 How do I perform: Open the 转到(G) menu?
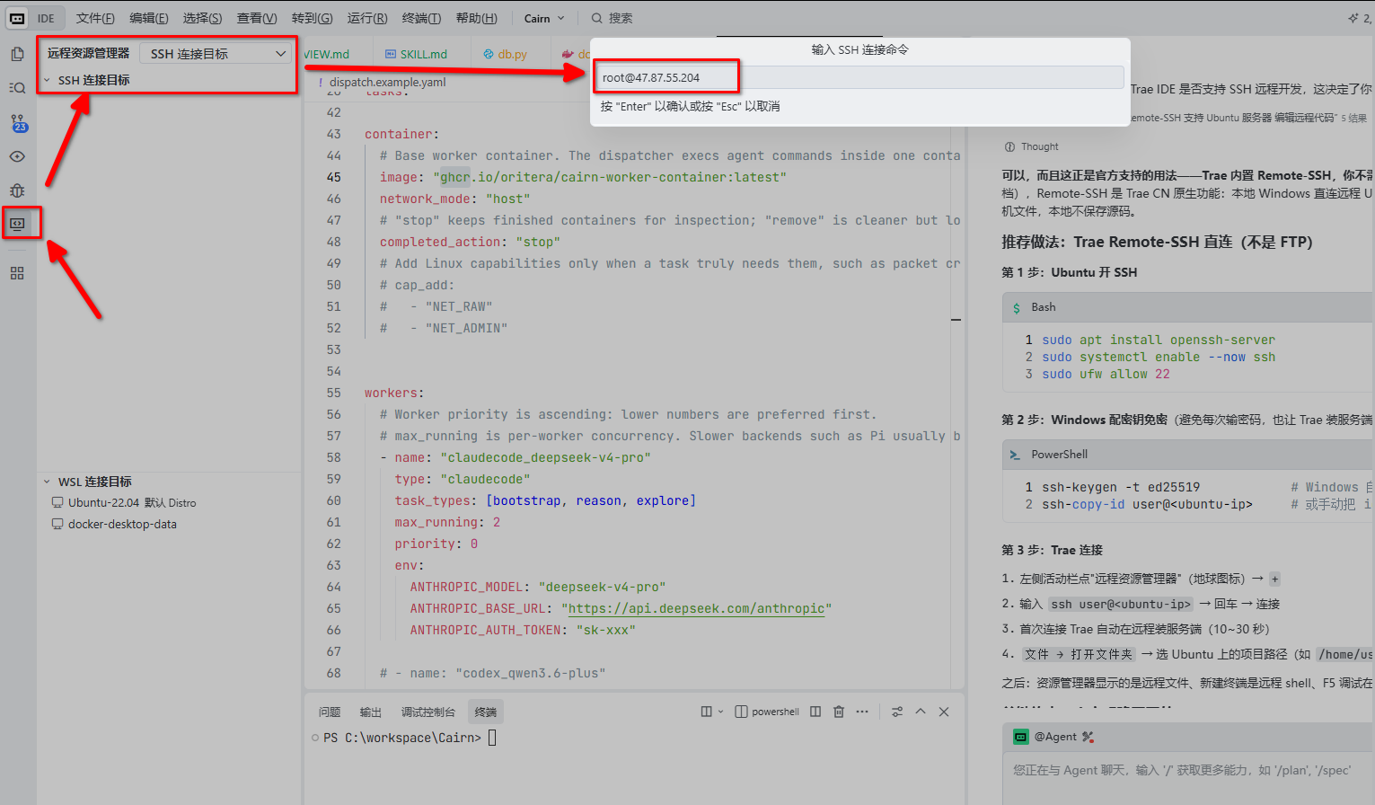312,18
